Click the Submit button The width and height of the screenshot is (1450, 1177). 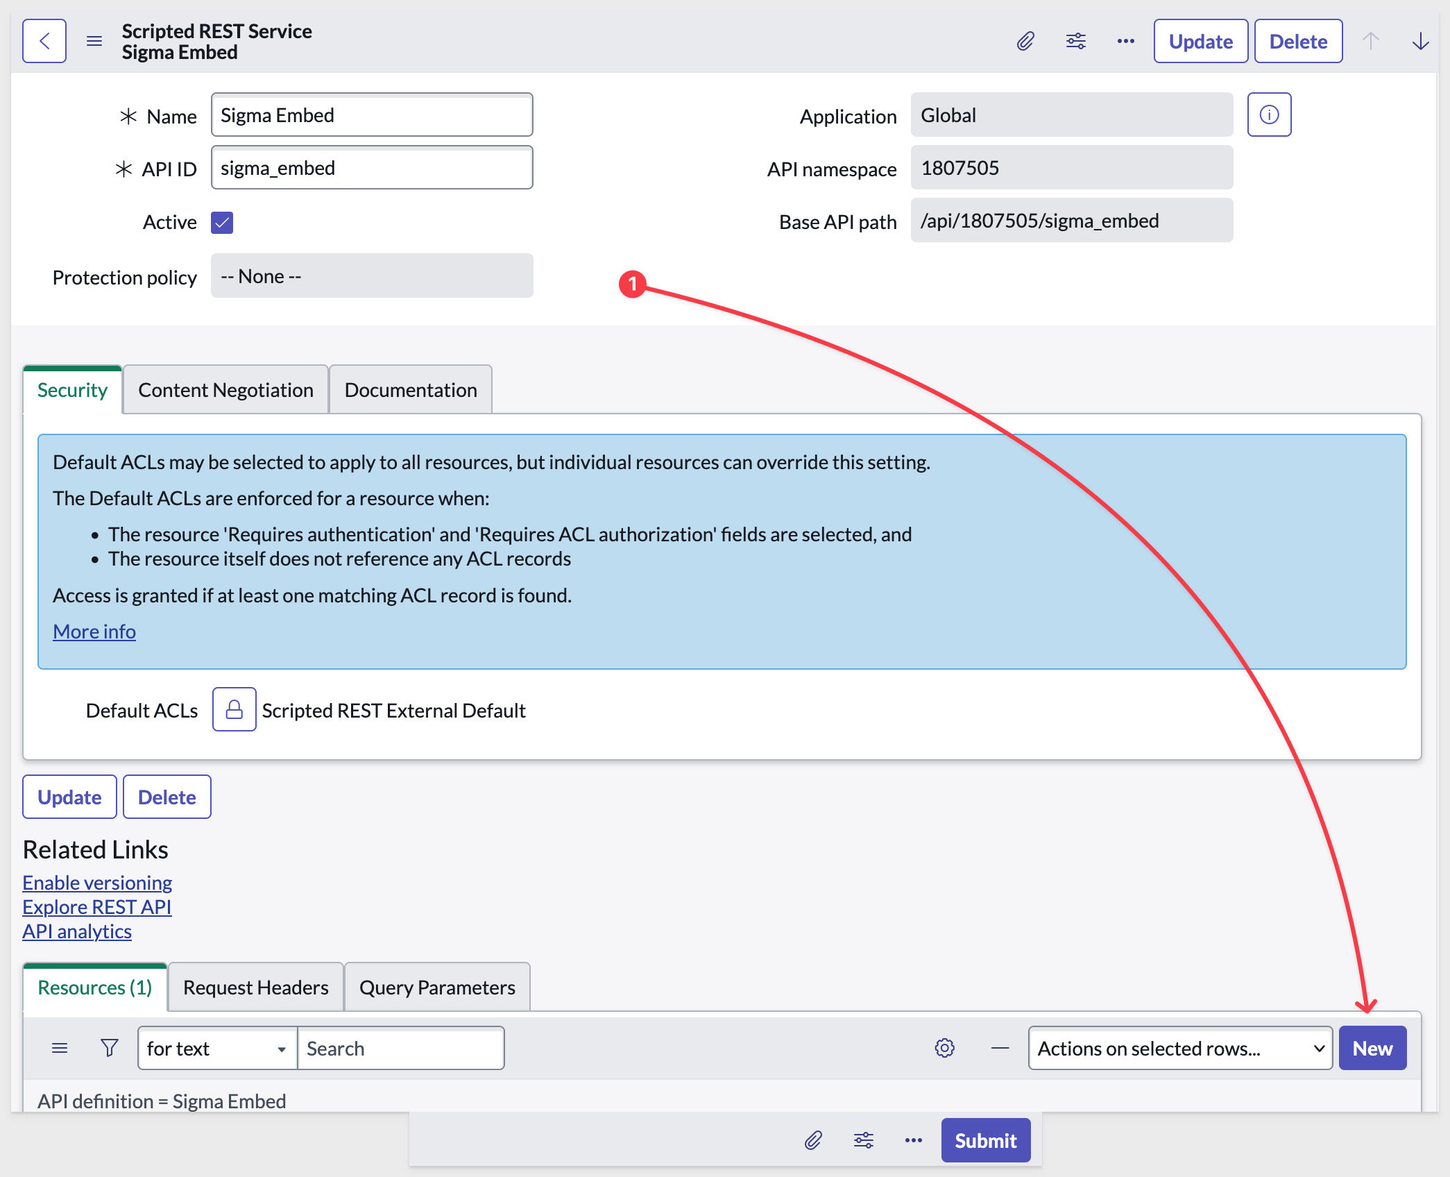pyautogui.click(x=986, y=1140)
